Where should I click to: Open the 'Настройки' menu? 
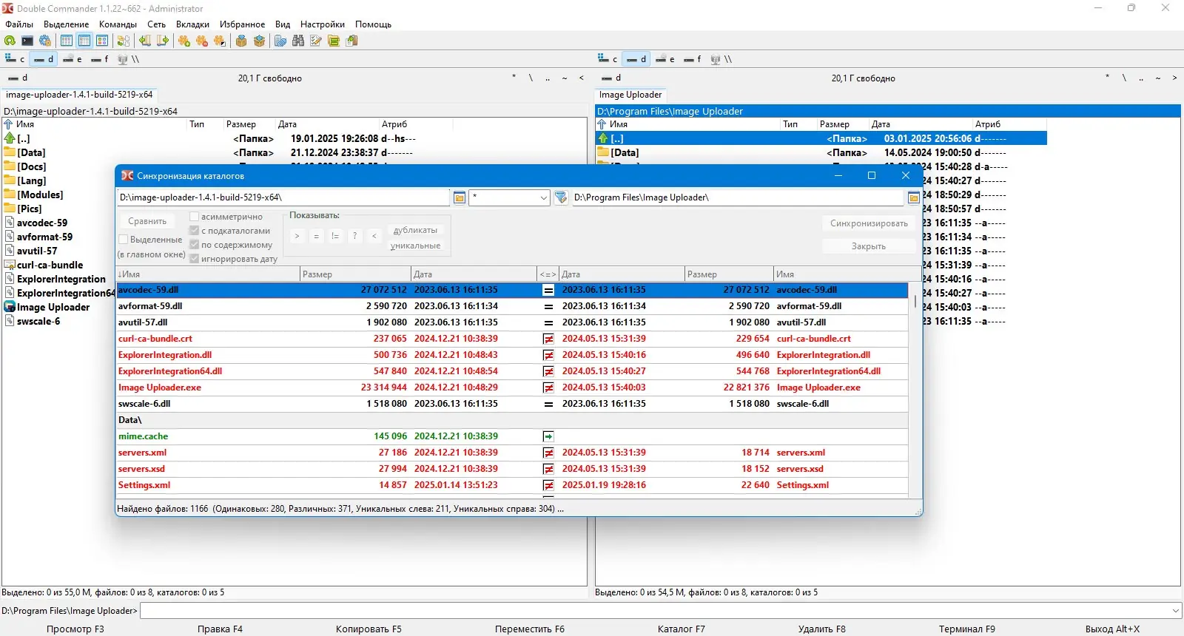pyautogui.click(x=322, y=24)
